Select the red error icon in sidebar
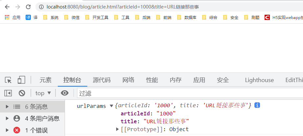 (17, 130)
